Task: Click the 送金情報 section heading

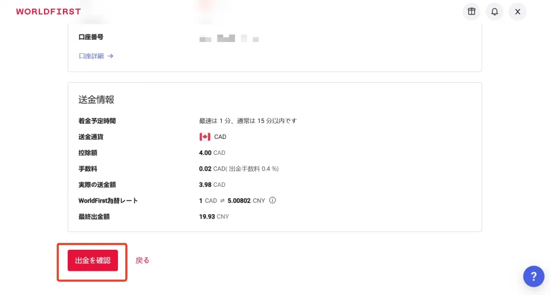Action: tap(96, 100)
